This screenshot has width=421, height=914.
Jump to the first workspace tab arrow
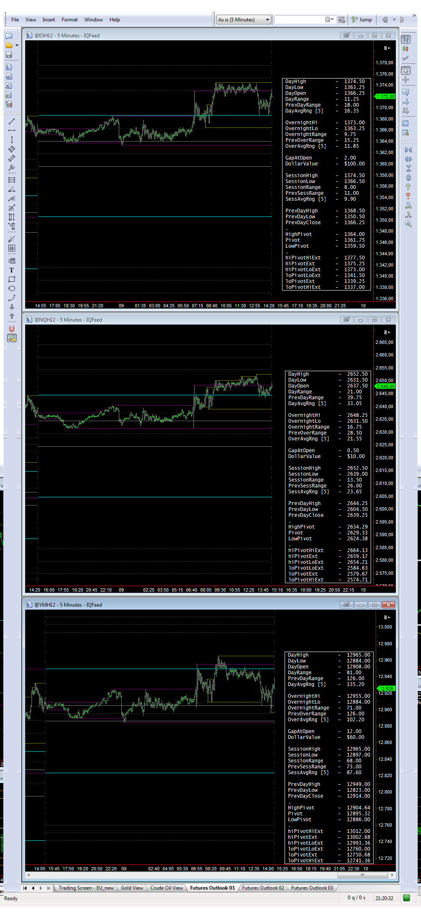click(x=25, y=888)
